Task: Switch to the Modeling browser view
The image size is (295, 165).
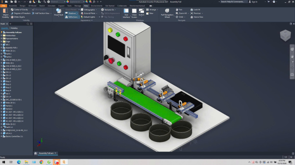Action: click(14, 28)
